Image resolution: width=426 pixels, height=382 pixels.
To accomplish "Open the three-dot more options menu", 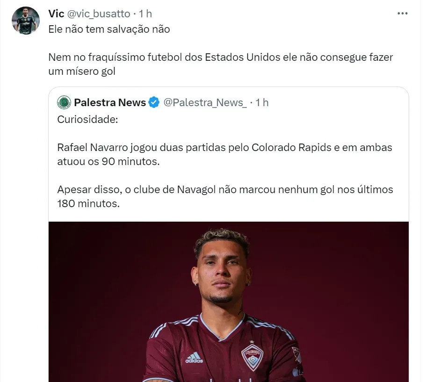I will [x=402, y=14].
